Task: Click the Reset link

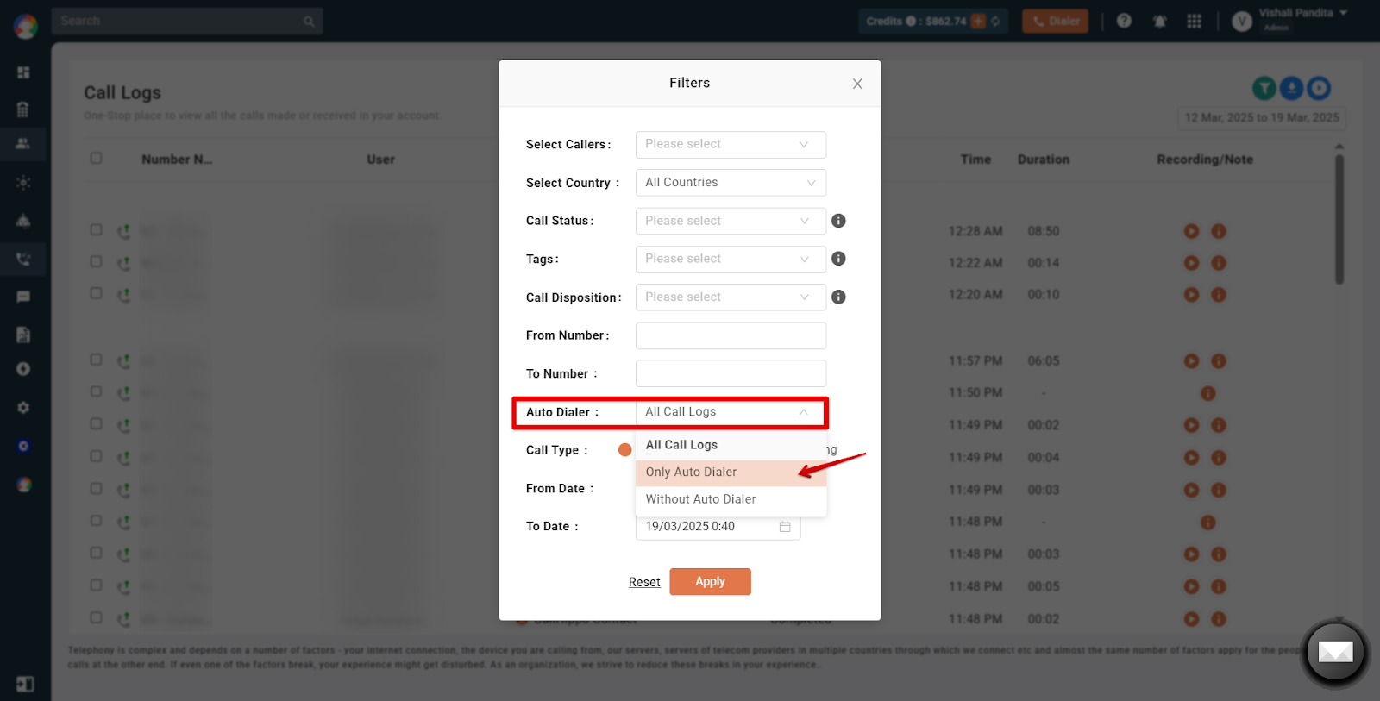Action: tap(644, 582)
